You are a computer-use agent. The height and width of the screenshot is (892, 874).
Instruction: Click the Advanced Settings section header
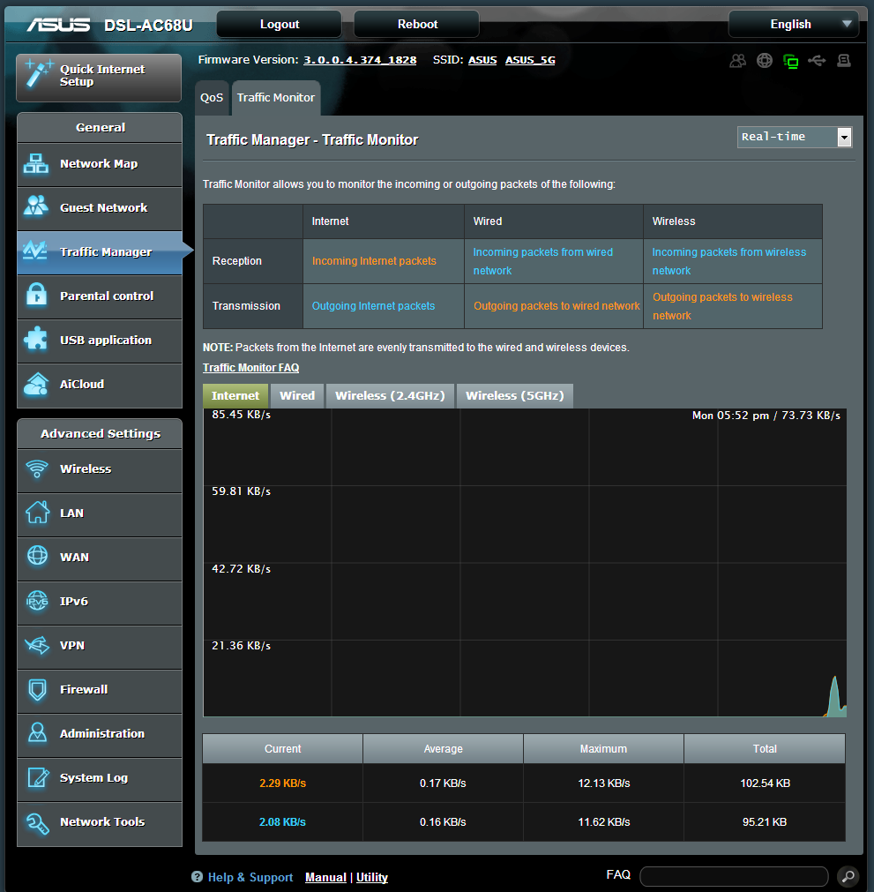[100, 433]
